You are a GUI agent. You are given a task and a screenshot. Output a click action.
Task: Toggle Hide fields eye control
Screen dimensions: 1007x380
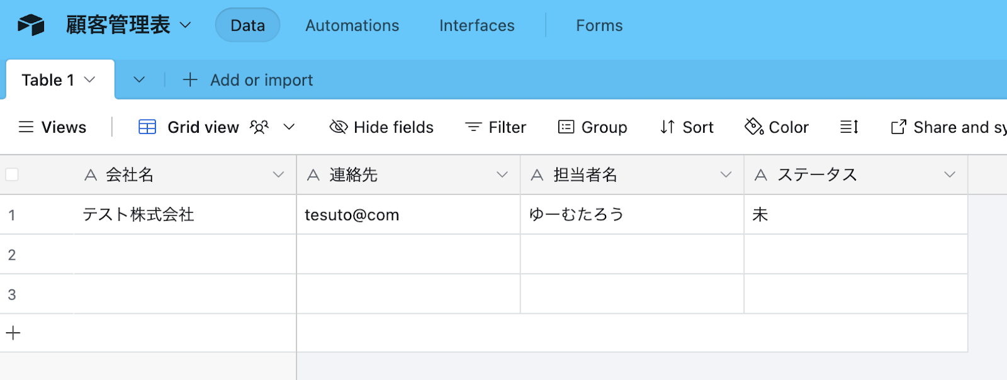tap(339, 127)
